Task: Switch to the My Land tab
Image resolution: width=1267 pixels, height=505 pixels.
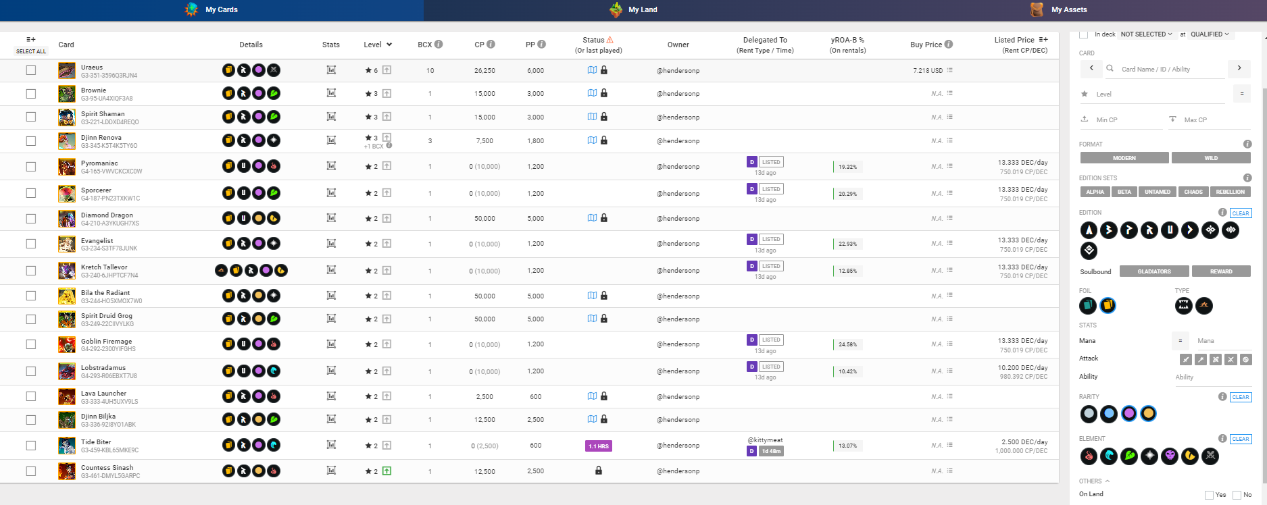Action: (x=634, y=9)
